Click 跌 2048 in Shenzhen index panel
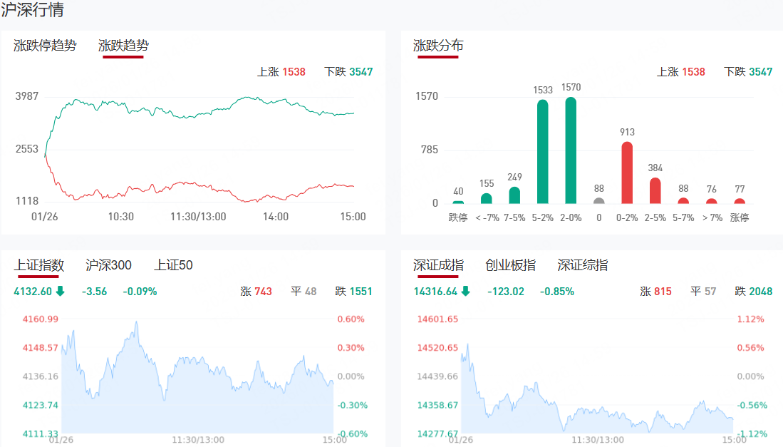The height and width of the screenshot is (447, 783). point(754,291)
